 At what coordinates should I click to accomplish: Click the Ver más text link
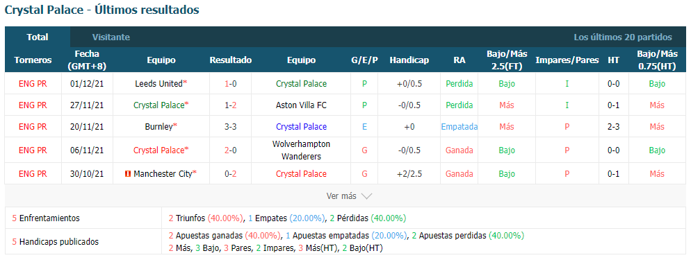(x=341, y=196)
